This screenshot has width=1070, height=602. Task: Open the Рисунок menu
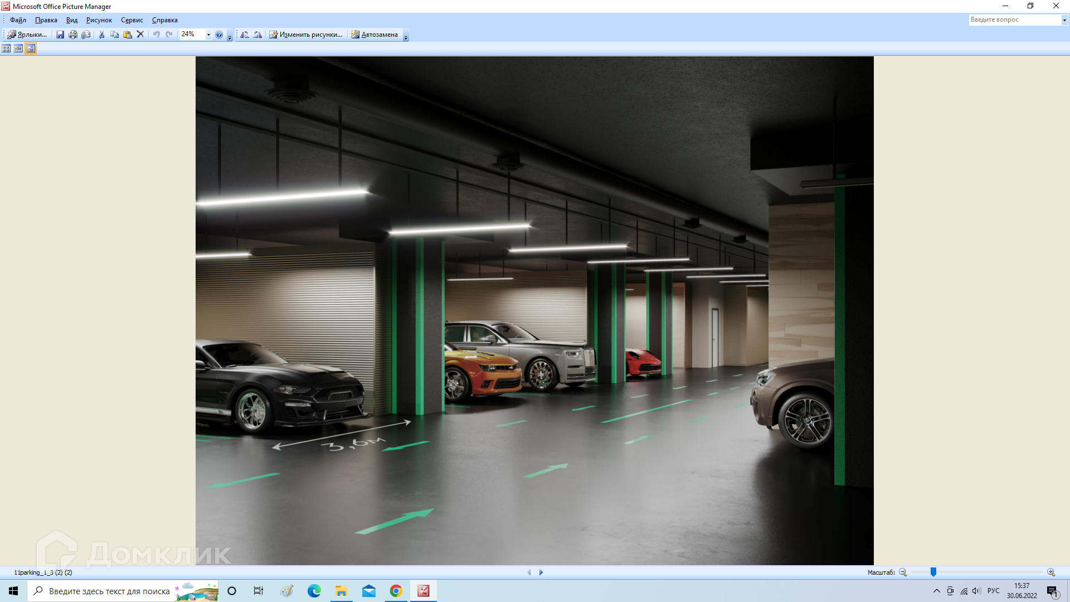[x=99, y=20]
